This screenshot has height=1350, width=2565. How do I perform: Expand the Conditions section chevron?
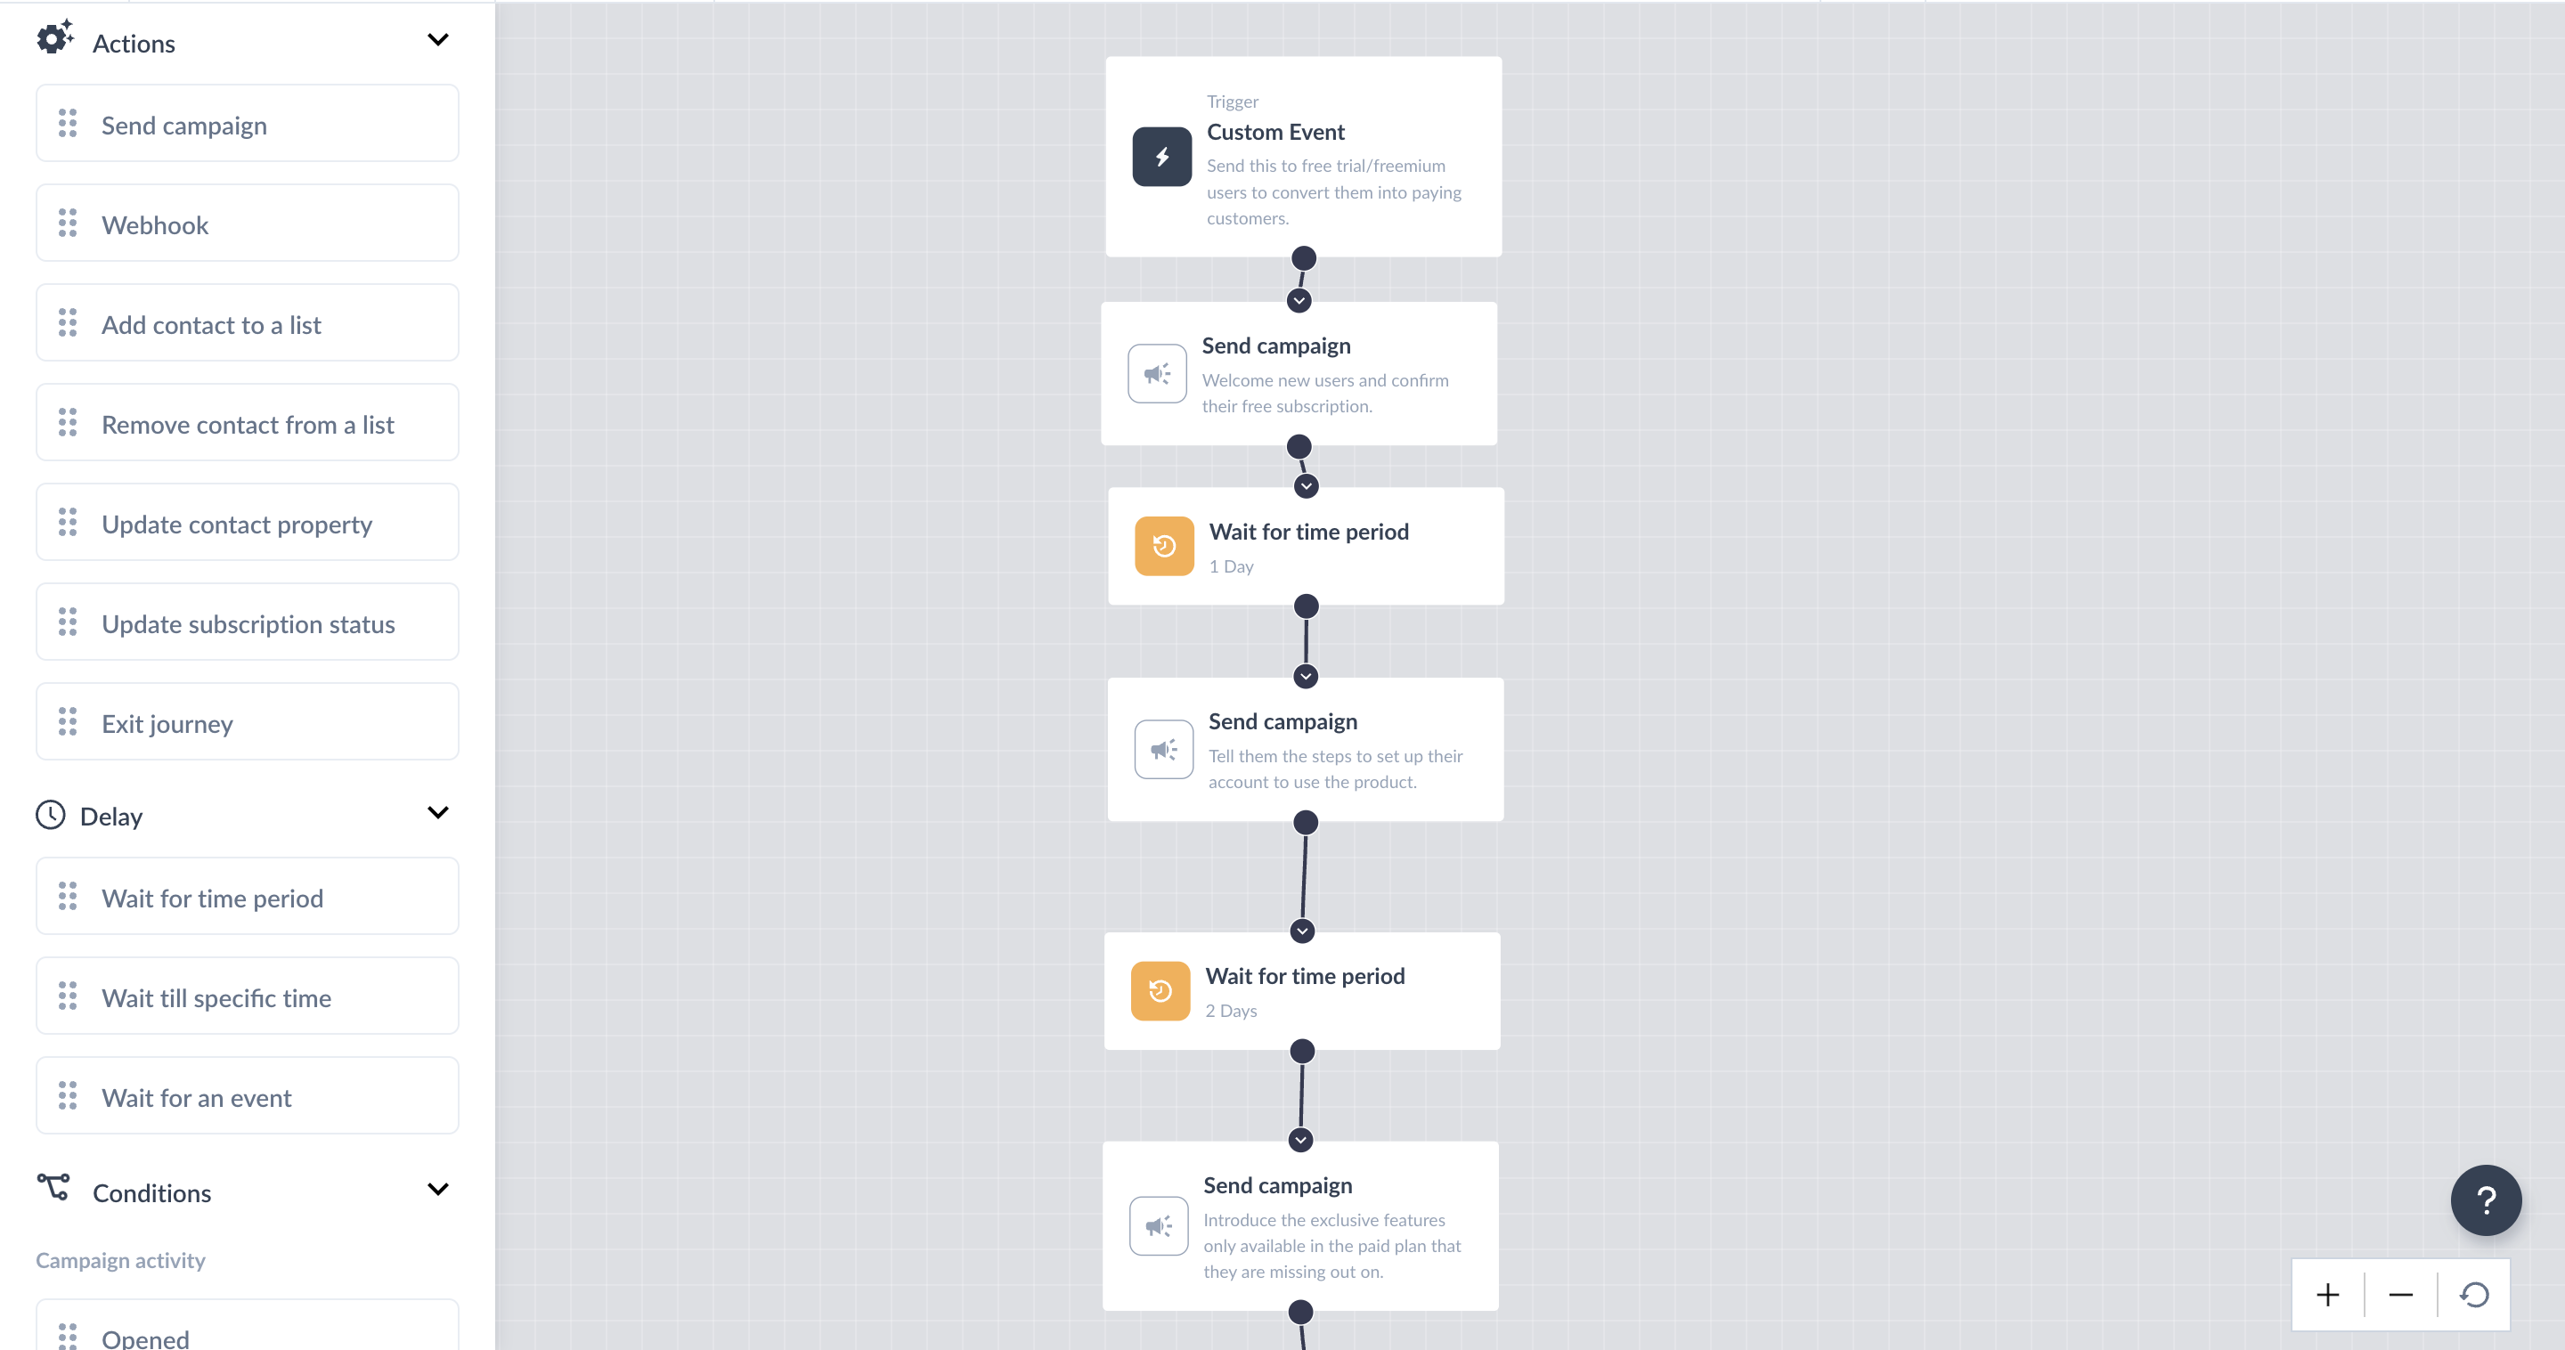pos(437,1192)
